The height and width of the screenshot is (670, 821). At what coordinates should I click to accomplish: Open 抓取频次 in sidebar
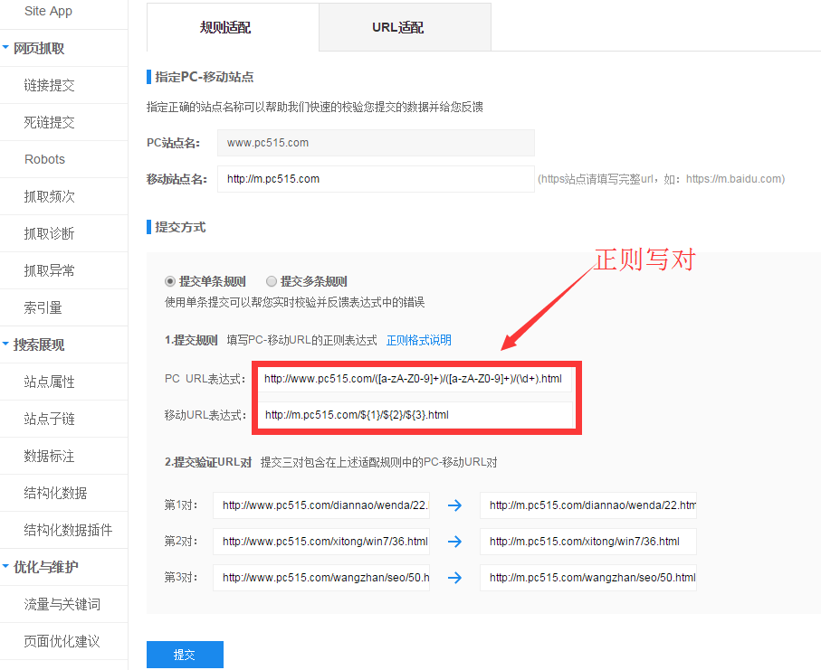coord(49,196)
